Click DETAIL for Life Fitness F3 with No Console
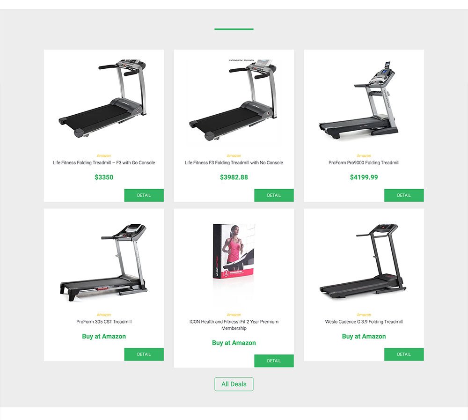Screen dimensions: 468x420 point(274,195)
